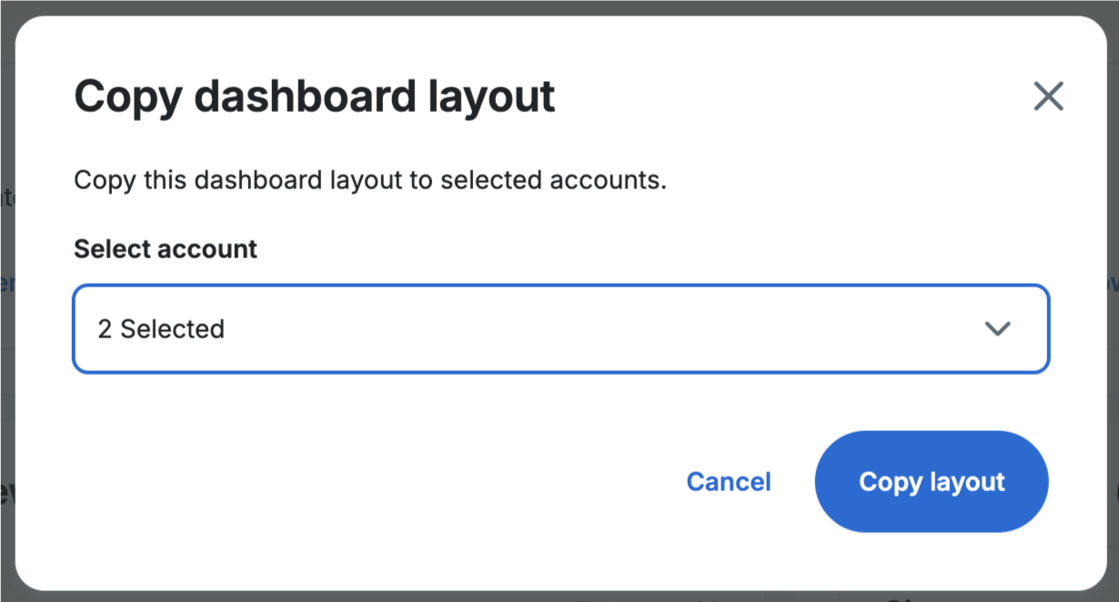Click the blue Copy layout pill button

tap(932, 481)
